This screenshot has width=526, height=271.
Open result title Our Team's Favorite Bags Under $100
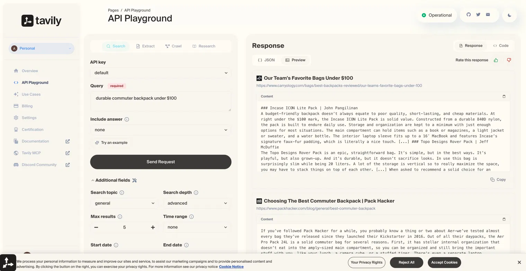[308, 78]
